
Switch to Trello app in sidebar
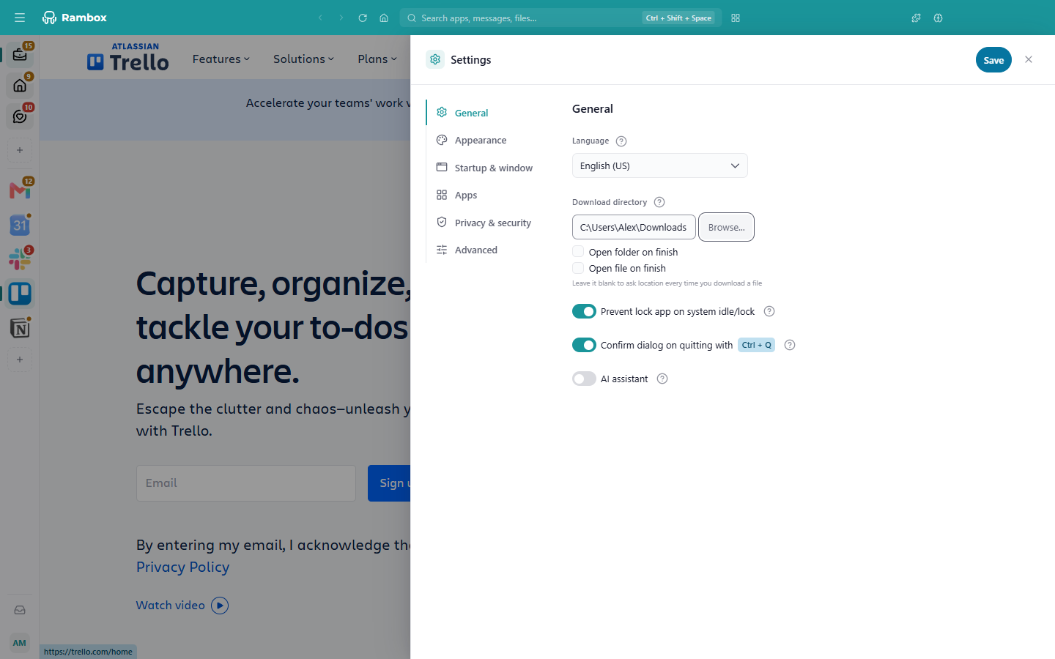(x=20, y=294)
